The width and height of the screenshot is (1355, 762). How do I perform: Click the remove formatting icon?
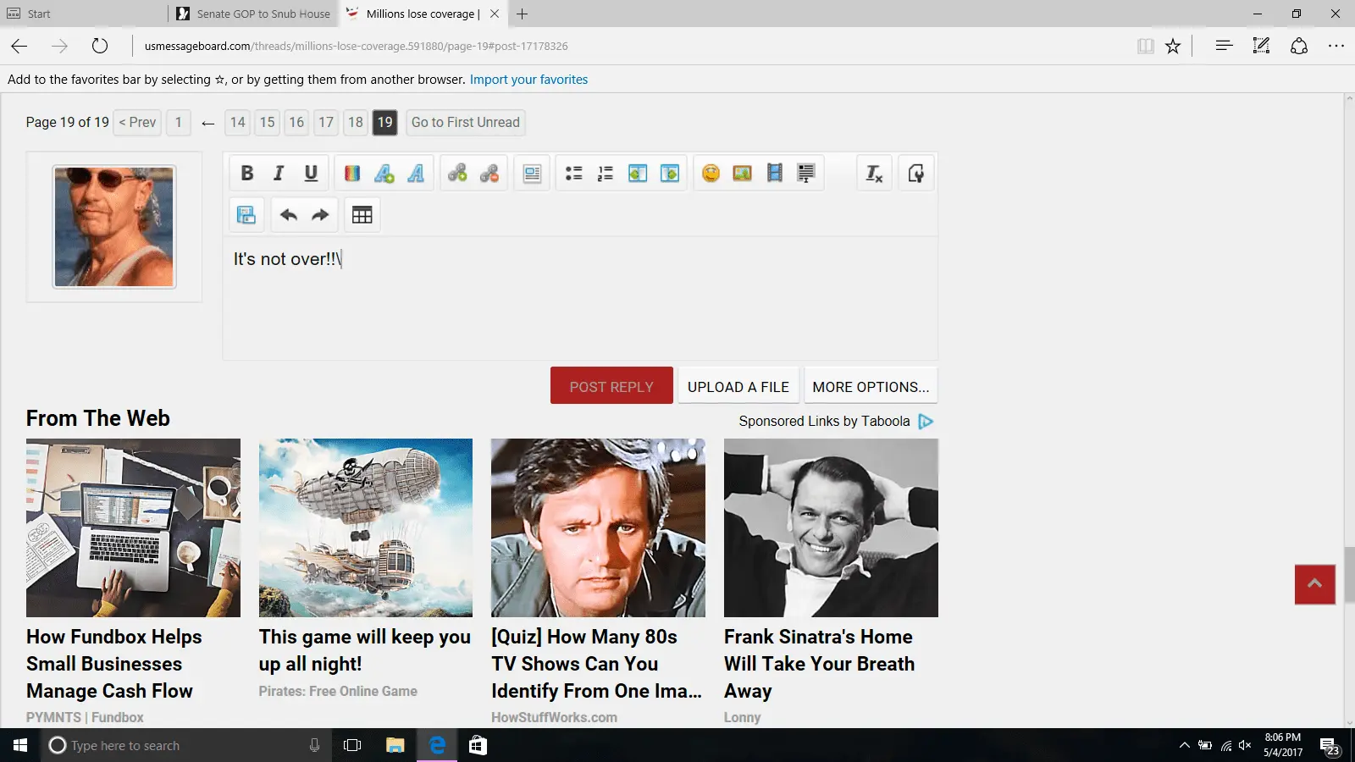[874, 174]
